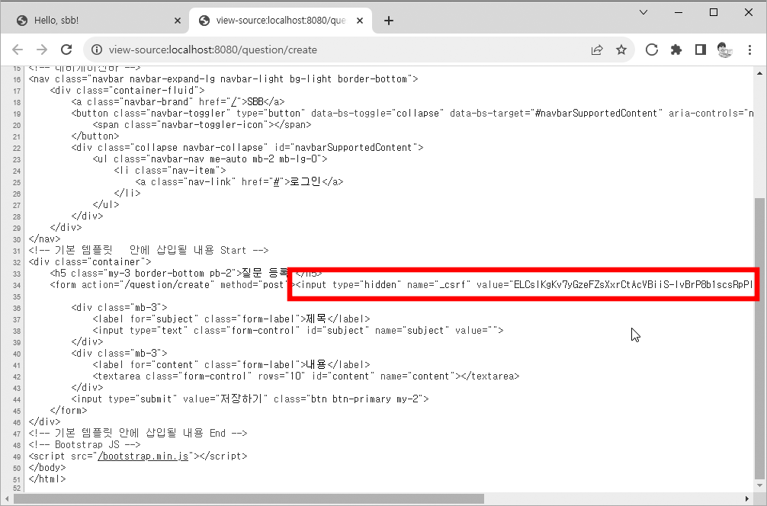Click '저장하기' submit input text on line 44
The width and height of the screenshot is (767, 506).
(x=244, y=399)
